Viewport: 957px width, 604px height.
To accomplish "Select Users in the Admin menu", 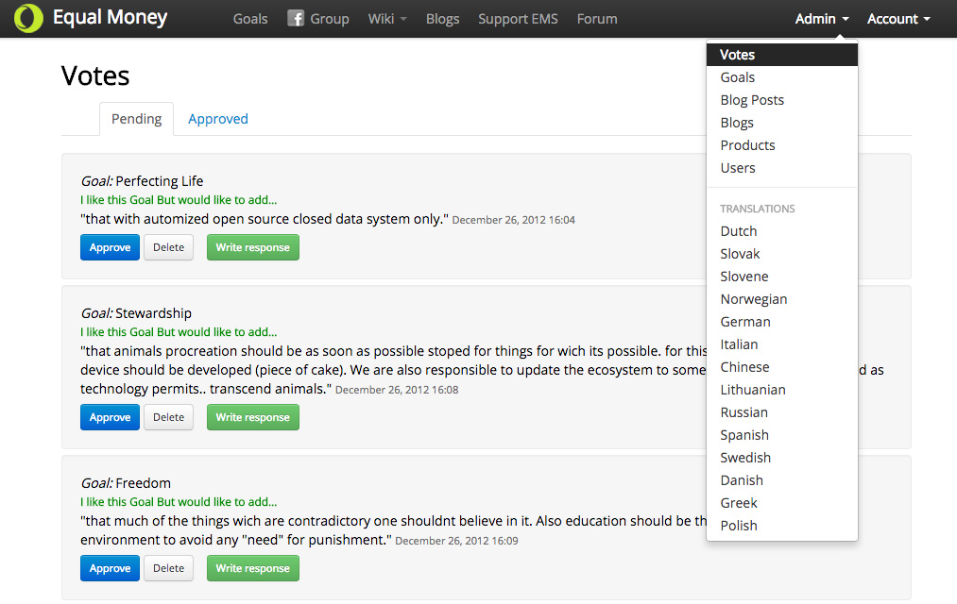I will coord(738,167).
